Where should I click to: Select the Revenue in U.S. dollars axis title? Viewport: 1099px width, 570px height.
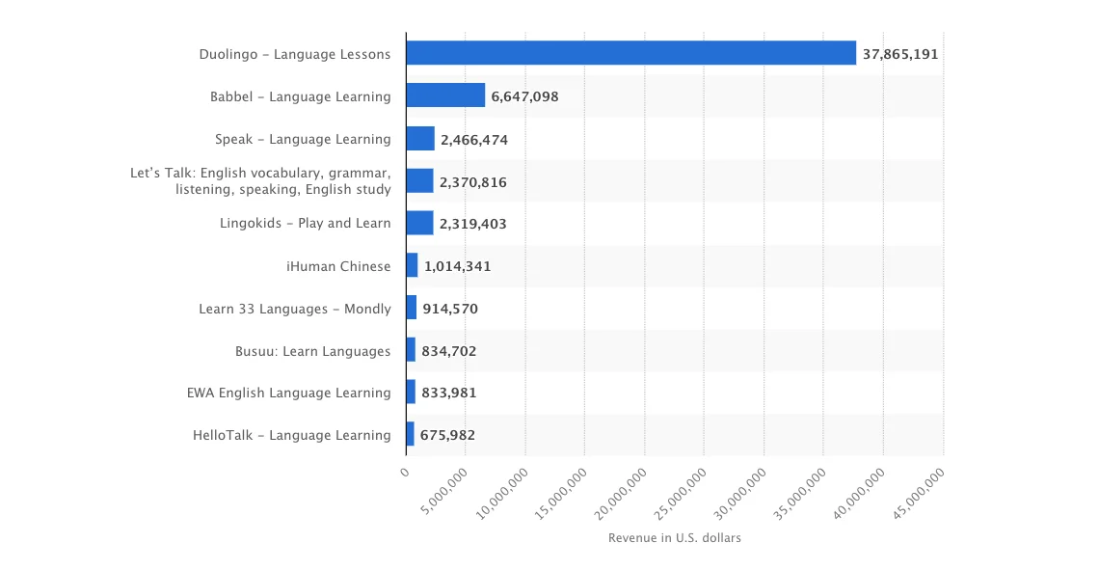tap(674, 538)
